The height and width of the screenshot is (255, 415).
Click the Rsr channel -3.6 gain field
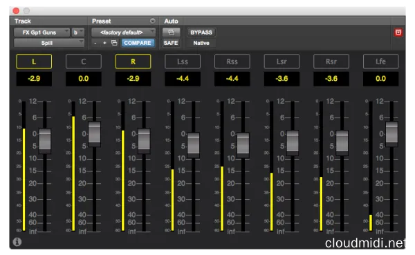click(331, 79)
